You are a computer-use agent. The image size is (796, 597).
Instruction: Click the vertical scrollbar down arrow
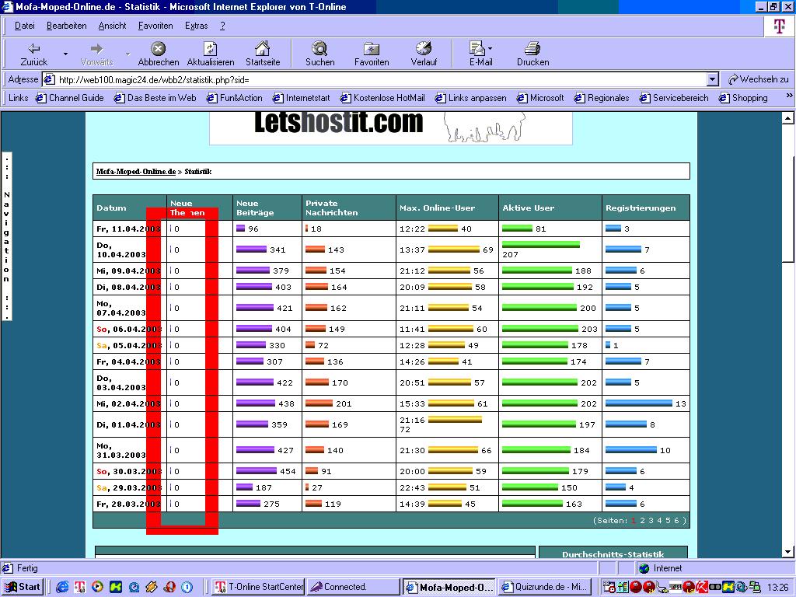coord(788,552)
